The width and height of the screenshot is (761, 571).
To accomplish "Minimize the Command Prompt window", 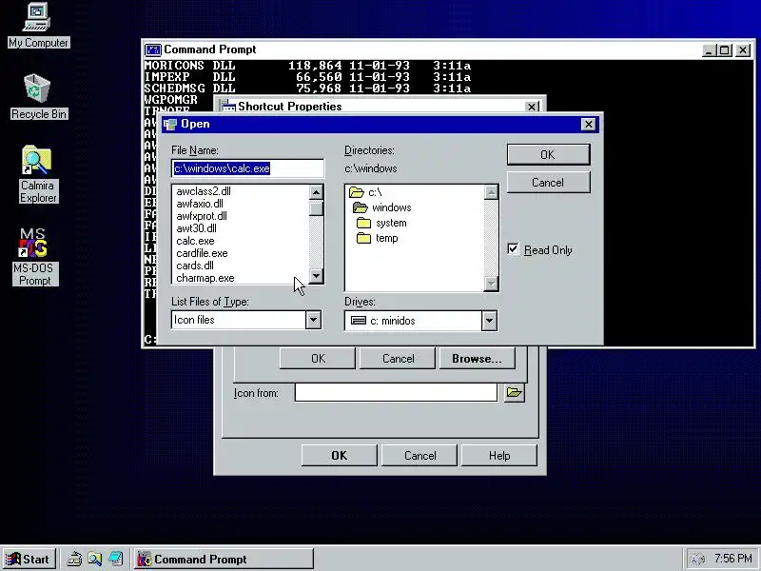I will coord(710,50).
